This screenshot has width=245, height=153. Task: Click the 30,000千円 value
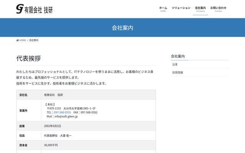click(x=51, y=145)
